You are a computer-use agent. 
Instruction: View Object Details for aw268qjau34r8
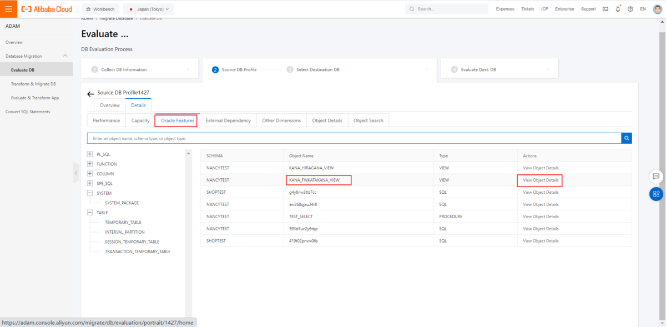[541, 204]
